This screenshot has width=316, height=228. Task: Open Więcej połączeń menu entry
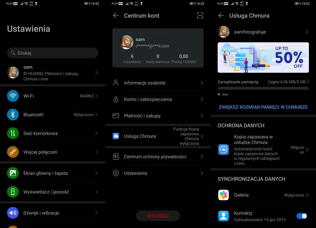tap(52, 152)
